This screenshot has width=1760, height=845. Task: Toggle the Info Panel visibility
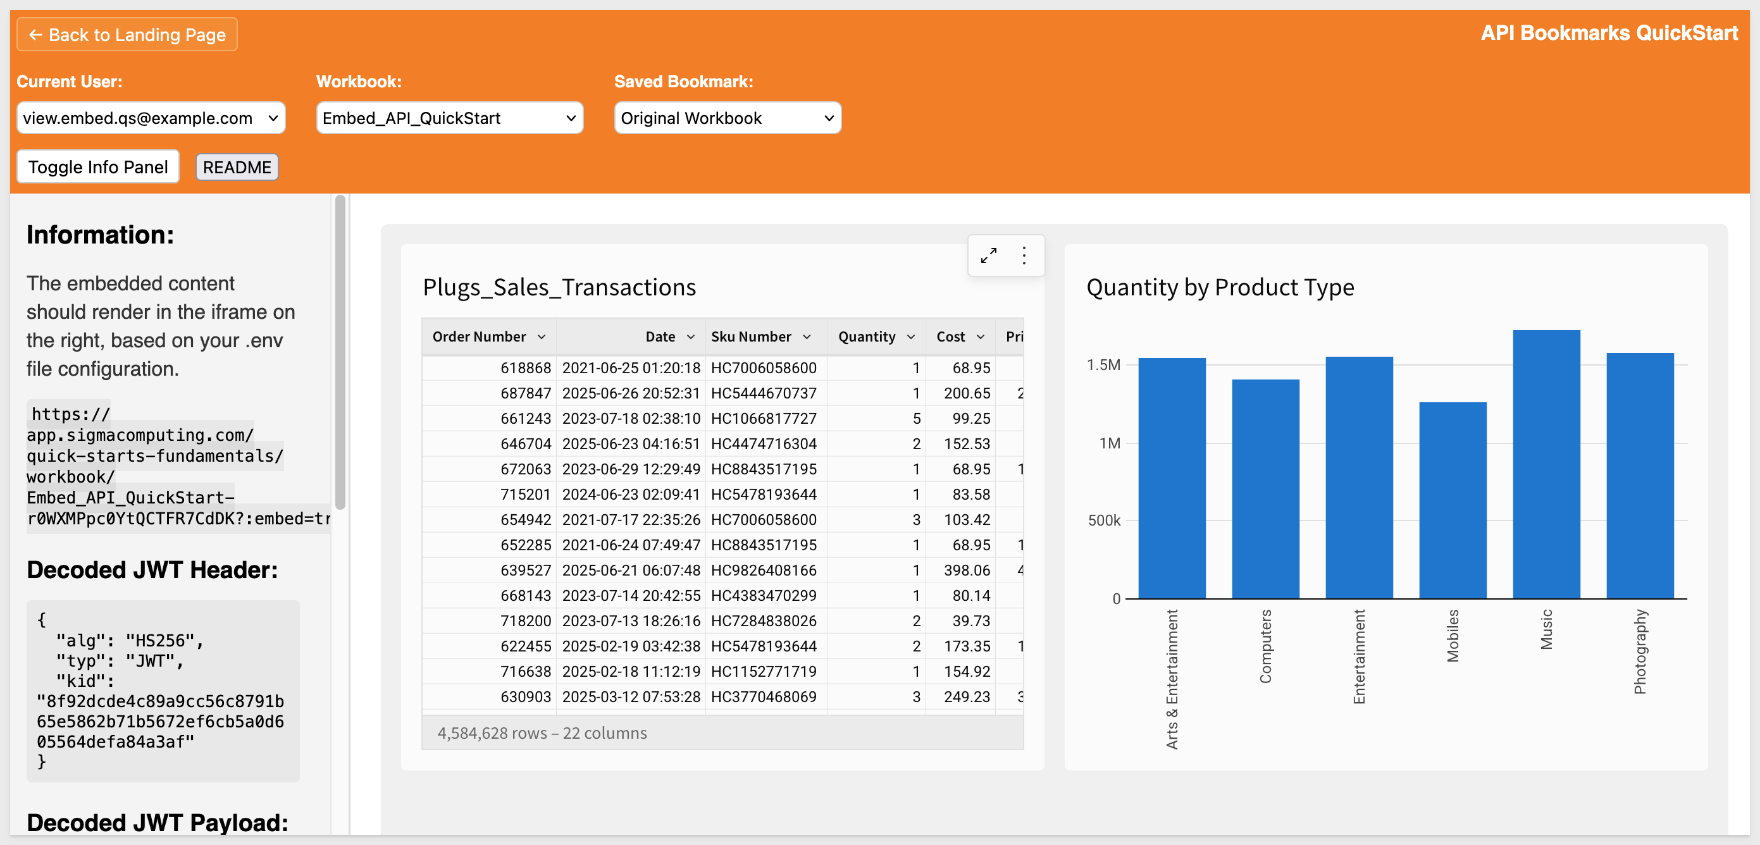pyautogui.click(x=97, y=167)
